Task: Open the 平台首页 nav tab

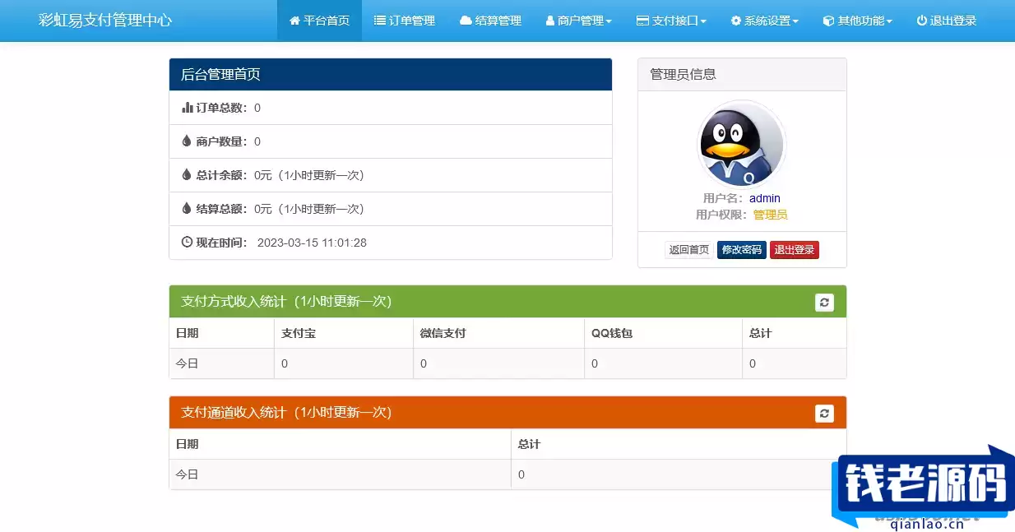Action: pyautogui.click(x=319, y=21)
